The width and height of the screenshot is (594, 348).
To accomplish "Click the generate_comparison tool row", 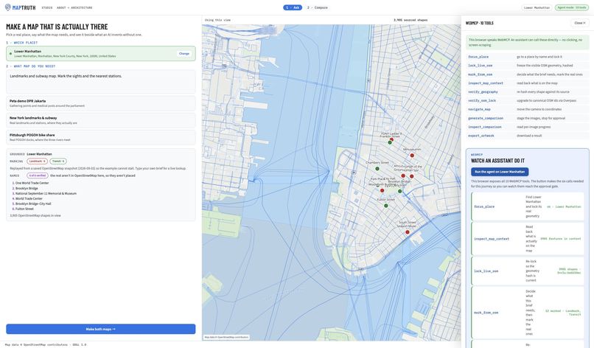I will pos(528,118).
